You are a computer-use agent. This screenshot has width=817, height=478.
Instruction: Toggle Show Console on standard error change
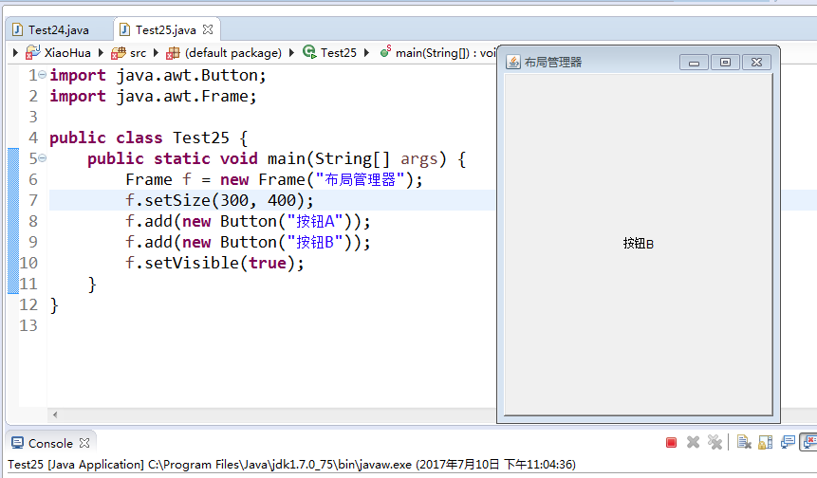[809, 443]
